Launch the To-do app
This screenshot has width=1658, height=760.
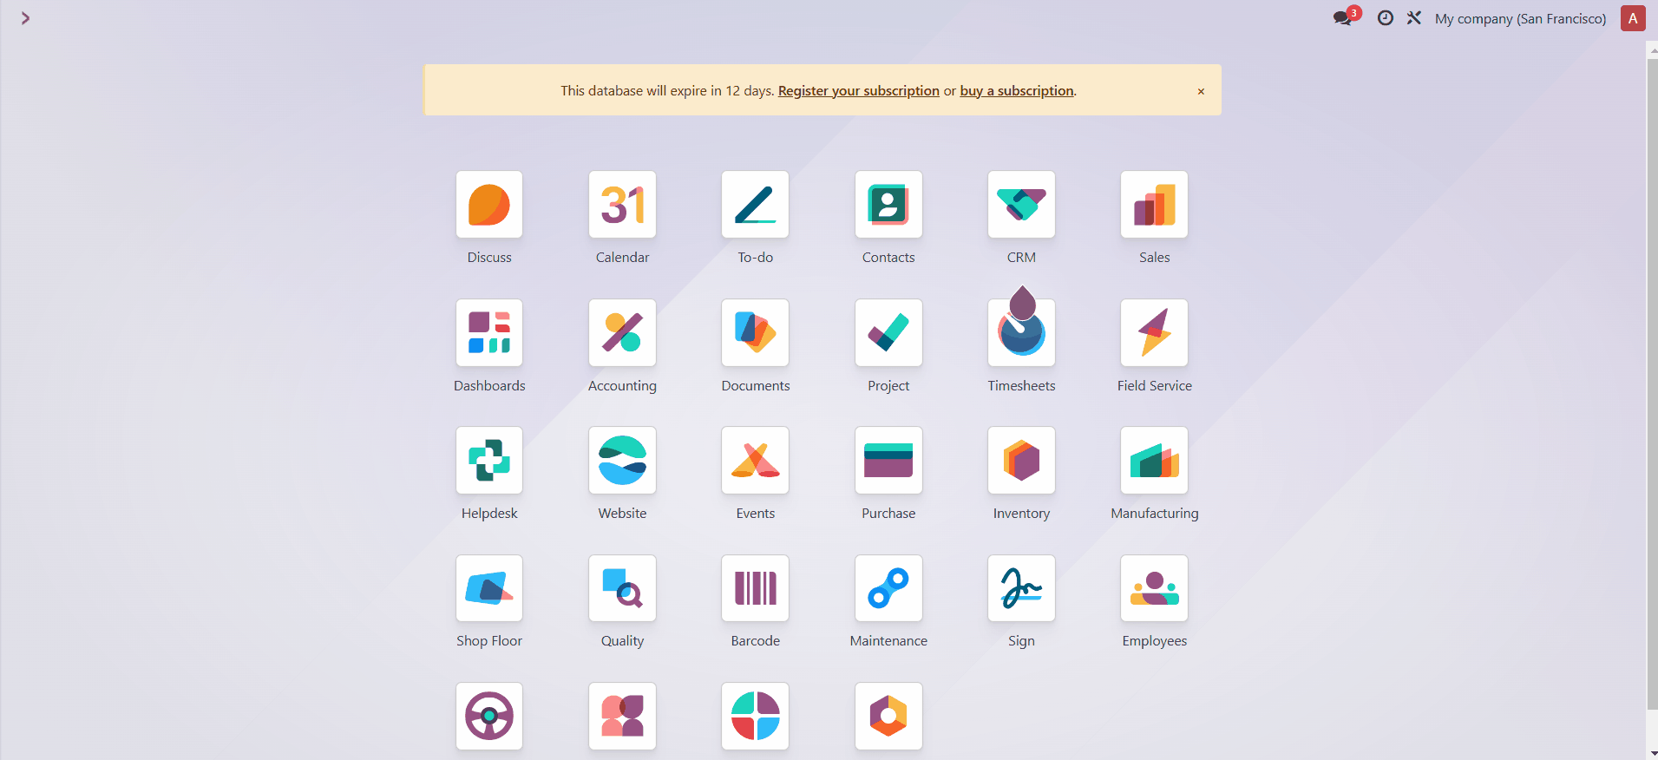pyautogui.click(x=755, y=205)
